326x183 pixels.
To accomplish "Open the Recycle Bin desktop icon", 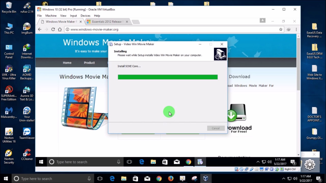I will point(9,7).
